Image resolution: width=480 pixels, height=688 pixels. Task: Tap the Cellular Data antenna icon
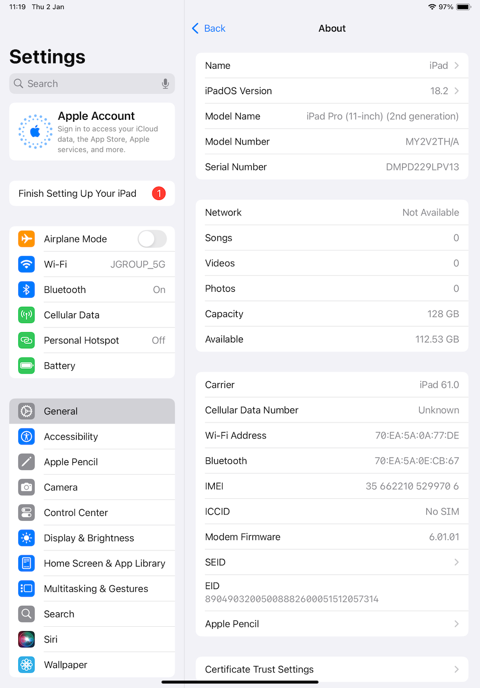pyautogui.click(x=26, y=314)
